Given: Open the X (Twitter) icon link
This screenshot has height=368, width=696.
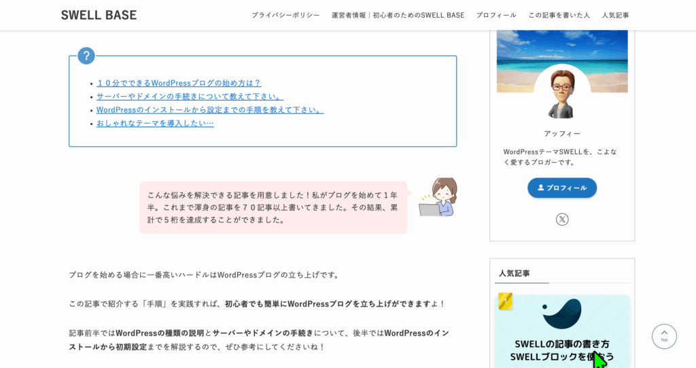Looking at the screenshot, I should (x=562, y=220).
